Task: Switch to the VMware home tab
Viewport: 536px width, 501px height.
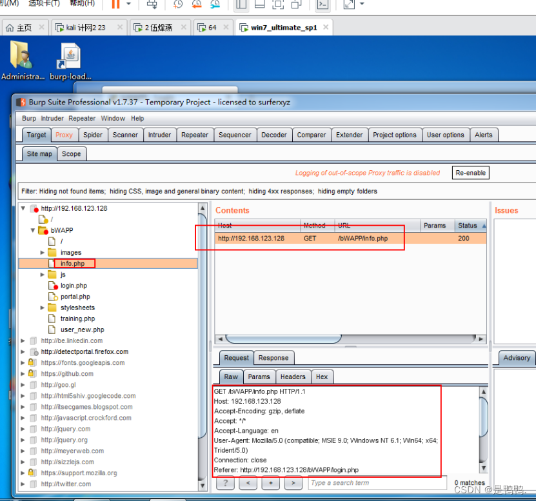Action: [25, 28]
